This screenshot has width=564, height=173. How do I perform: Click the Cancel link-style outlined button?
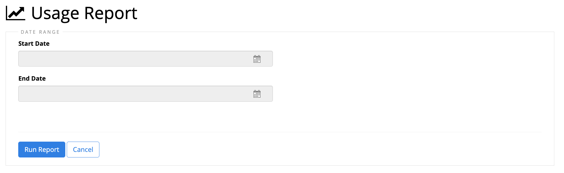tap(83, 150)
